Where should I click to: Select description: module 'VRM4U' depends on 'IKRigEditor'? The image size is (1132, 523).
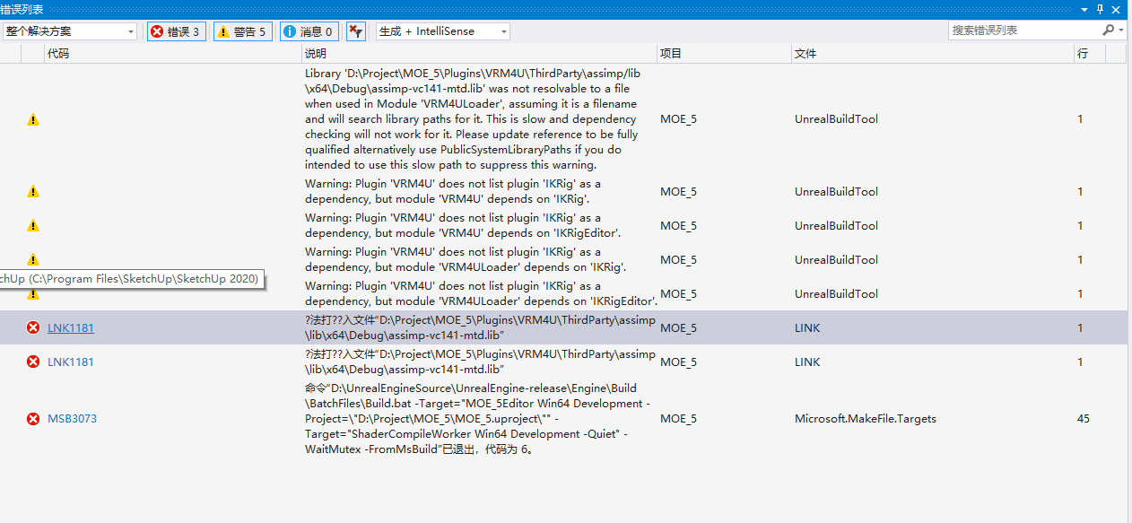pos(463,225)
